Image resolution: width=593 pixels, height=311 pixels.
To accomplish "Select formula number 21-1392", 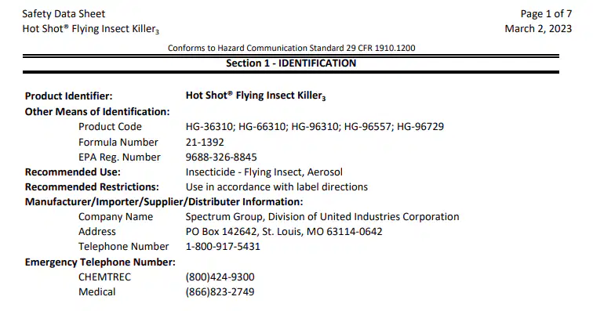I will coord(205,142).
